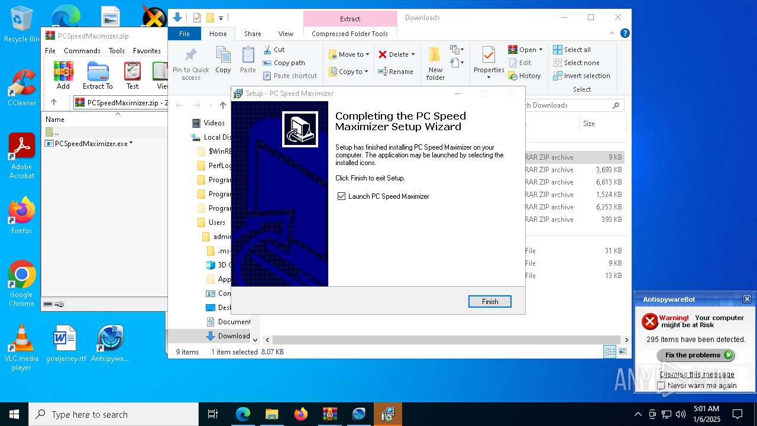
Task: Click Select none in the ribbon
Action: [577, 63]
